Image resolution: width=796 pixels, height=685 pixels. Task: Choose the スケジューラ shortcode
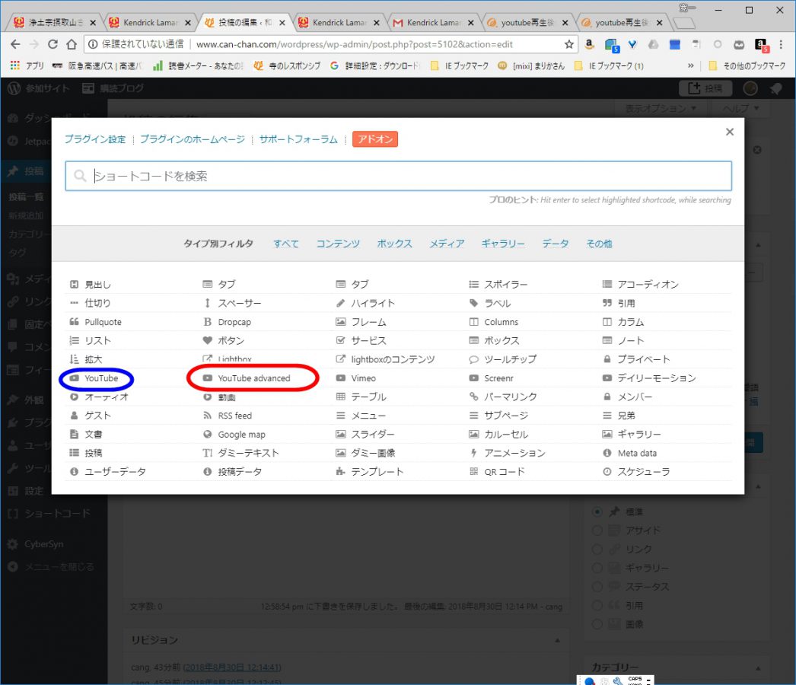coord(636,472)
